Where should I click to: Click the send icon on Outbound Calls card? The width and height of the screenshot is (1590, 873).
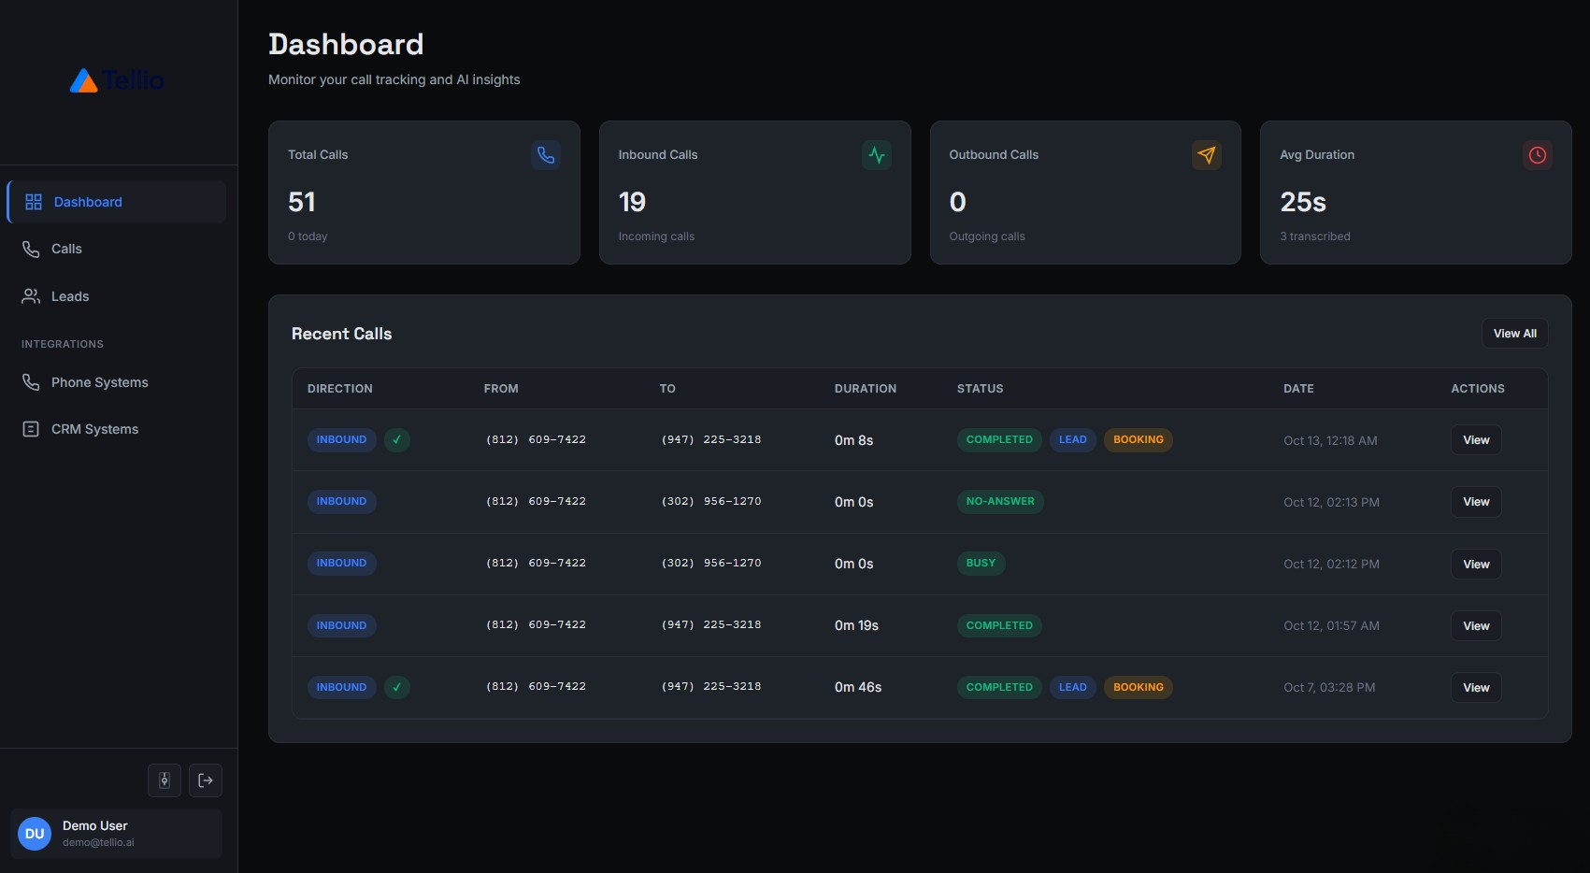coord(1207,155)
